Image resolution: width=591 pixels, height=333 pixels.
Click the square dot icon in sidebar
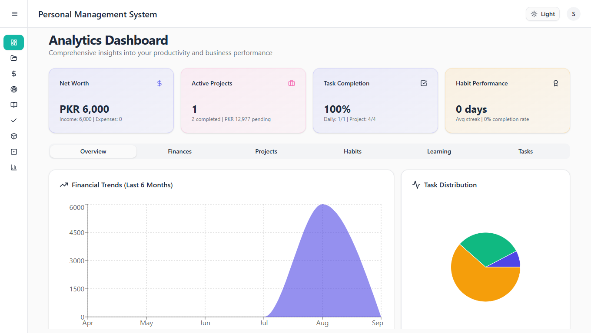pyautogui.click(x=14, y=152)
